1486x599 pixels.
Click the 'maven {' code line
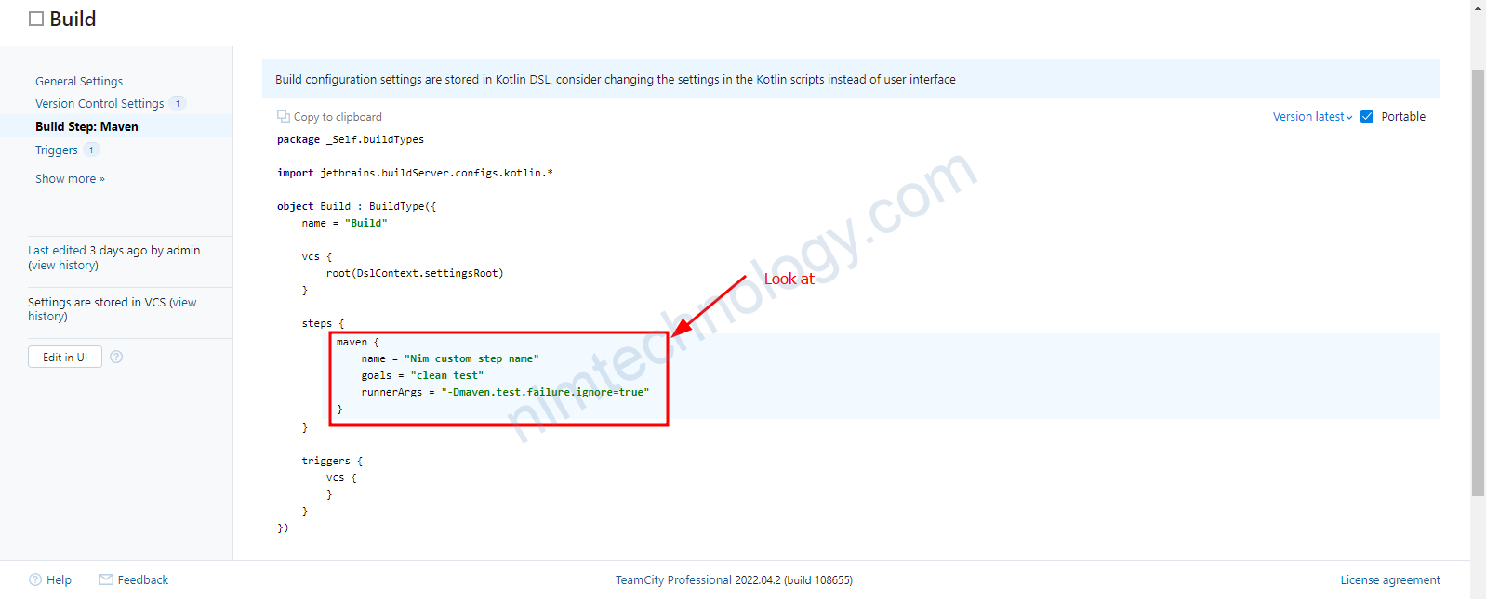click(358, 342)
